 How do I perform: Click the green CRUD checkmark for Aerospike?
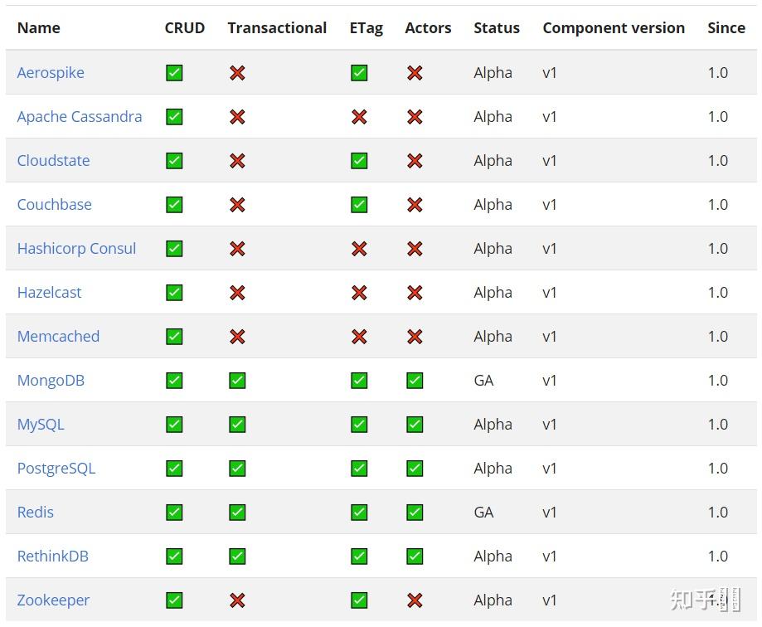(x=174, y=73)
